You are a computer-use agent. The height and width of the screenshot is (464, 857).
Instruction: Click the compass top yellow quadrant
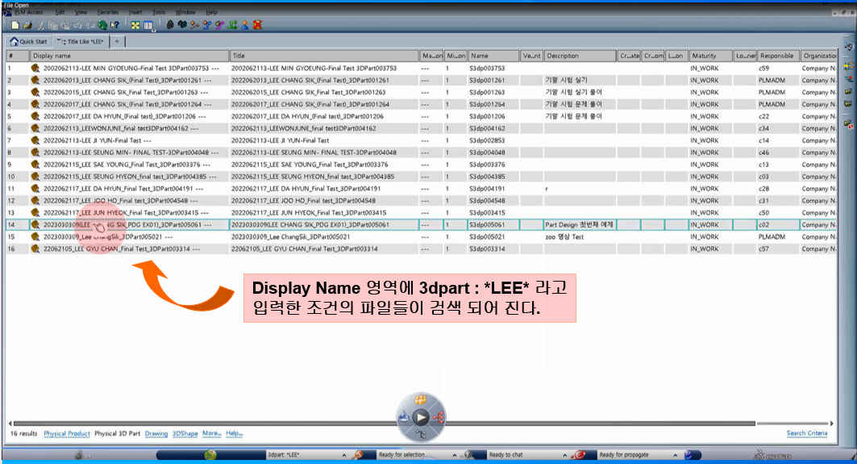click(421, 400)
